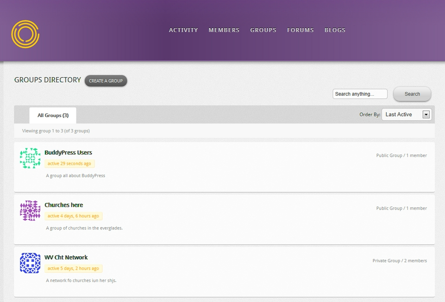Open the Order By Last Active dropdown
The image size is (445, 302).
[407, 115]
